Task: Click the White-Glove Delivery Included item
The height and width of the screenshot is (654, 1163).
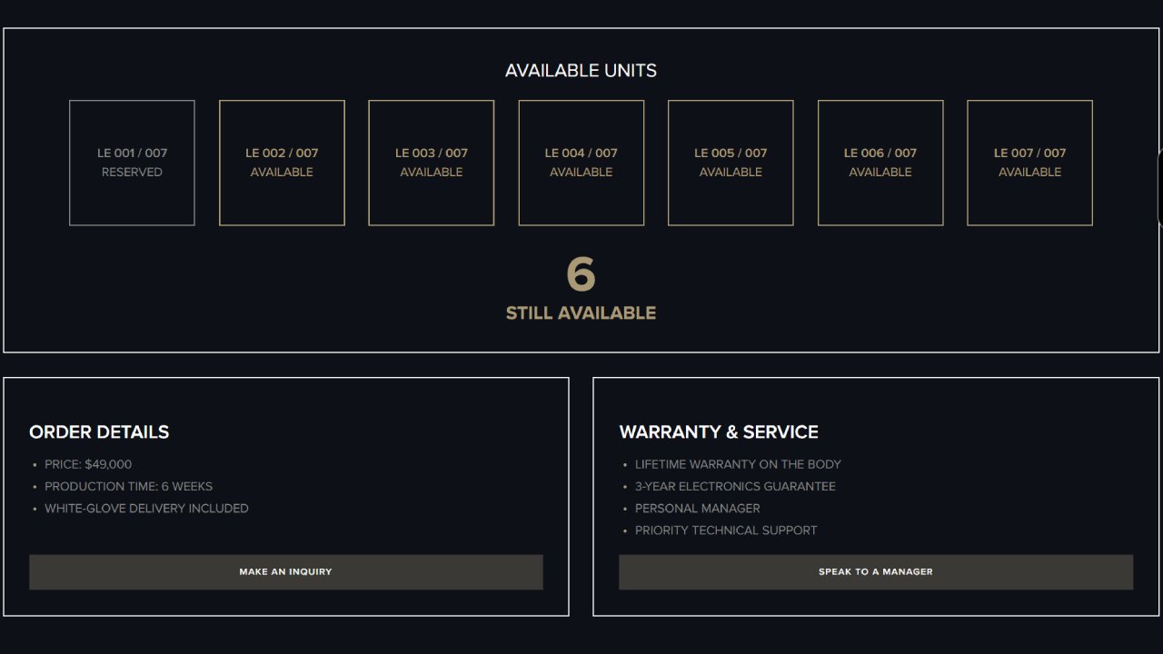Action: (x=146, y=509)
